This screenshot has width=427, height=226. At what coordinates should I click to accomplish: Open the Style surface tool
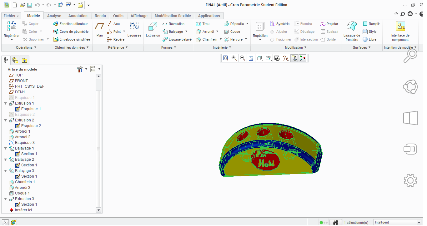[369, 32]
